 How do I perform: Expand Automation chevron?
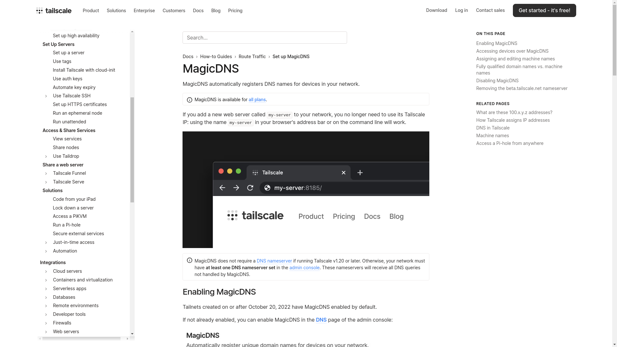pyautogui.click(x=46, y=251)
